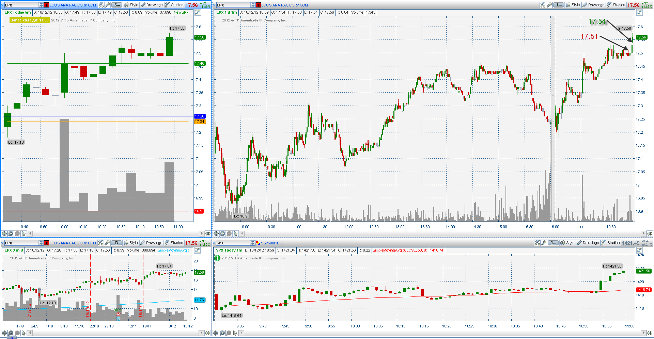Click the zoom-out magnifier below the LPX daily chart
The height and width of the screenshot is (339, 654).
17,333
